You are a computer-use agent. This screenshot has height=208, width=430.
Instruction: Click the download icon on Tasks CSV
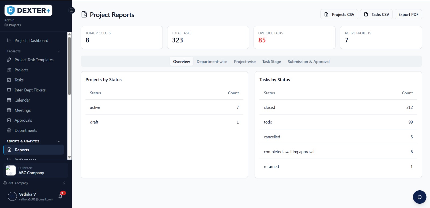tap(366, 15)
